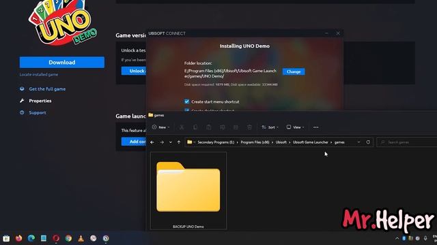Open VLC media player from the taskbar
Viewport: 437px width, 245px height.
coord(81,238)
